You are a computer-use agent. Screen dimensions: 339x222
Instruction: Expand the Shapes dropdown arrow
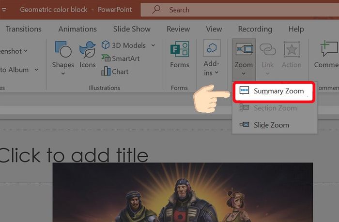pos(63,74)
